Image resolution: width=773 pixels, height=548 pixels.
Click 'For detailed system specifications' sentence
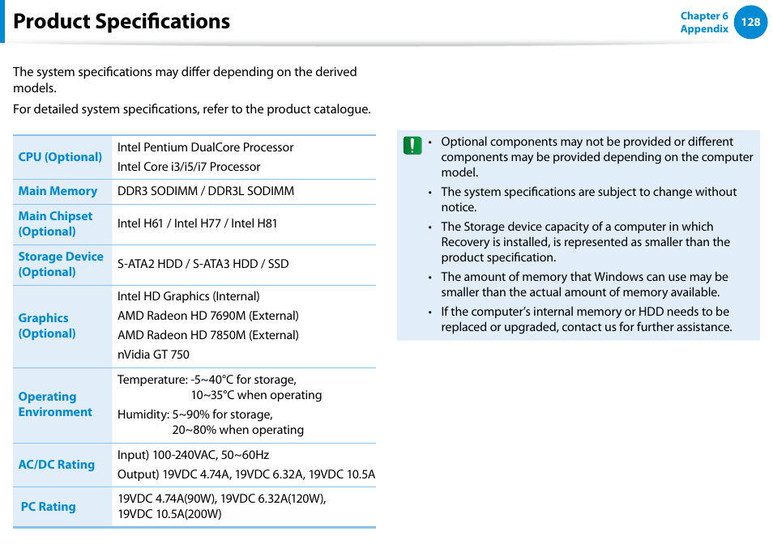pyautogui.click(x=192, y=108)
